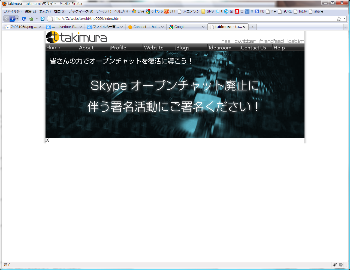
Task: Open the FriendFeed 'ff' bookmark
Action: (x=249, y=11)
